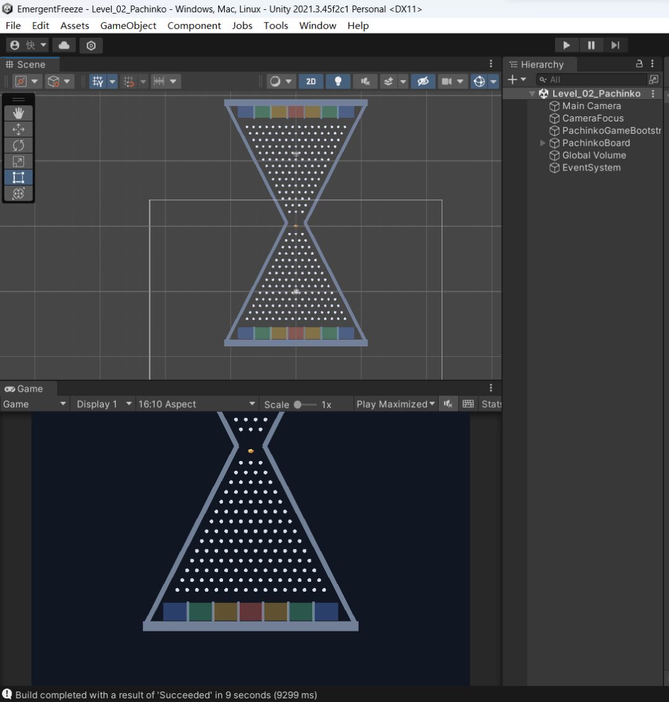Collapse the Level_02_Pachinko scene tree
The image size is (669, 702).
click(532, 94)
